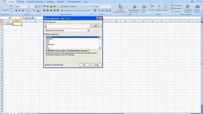Toggle Перенос текста wrap text

tap(68, 6)
